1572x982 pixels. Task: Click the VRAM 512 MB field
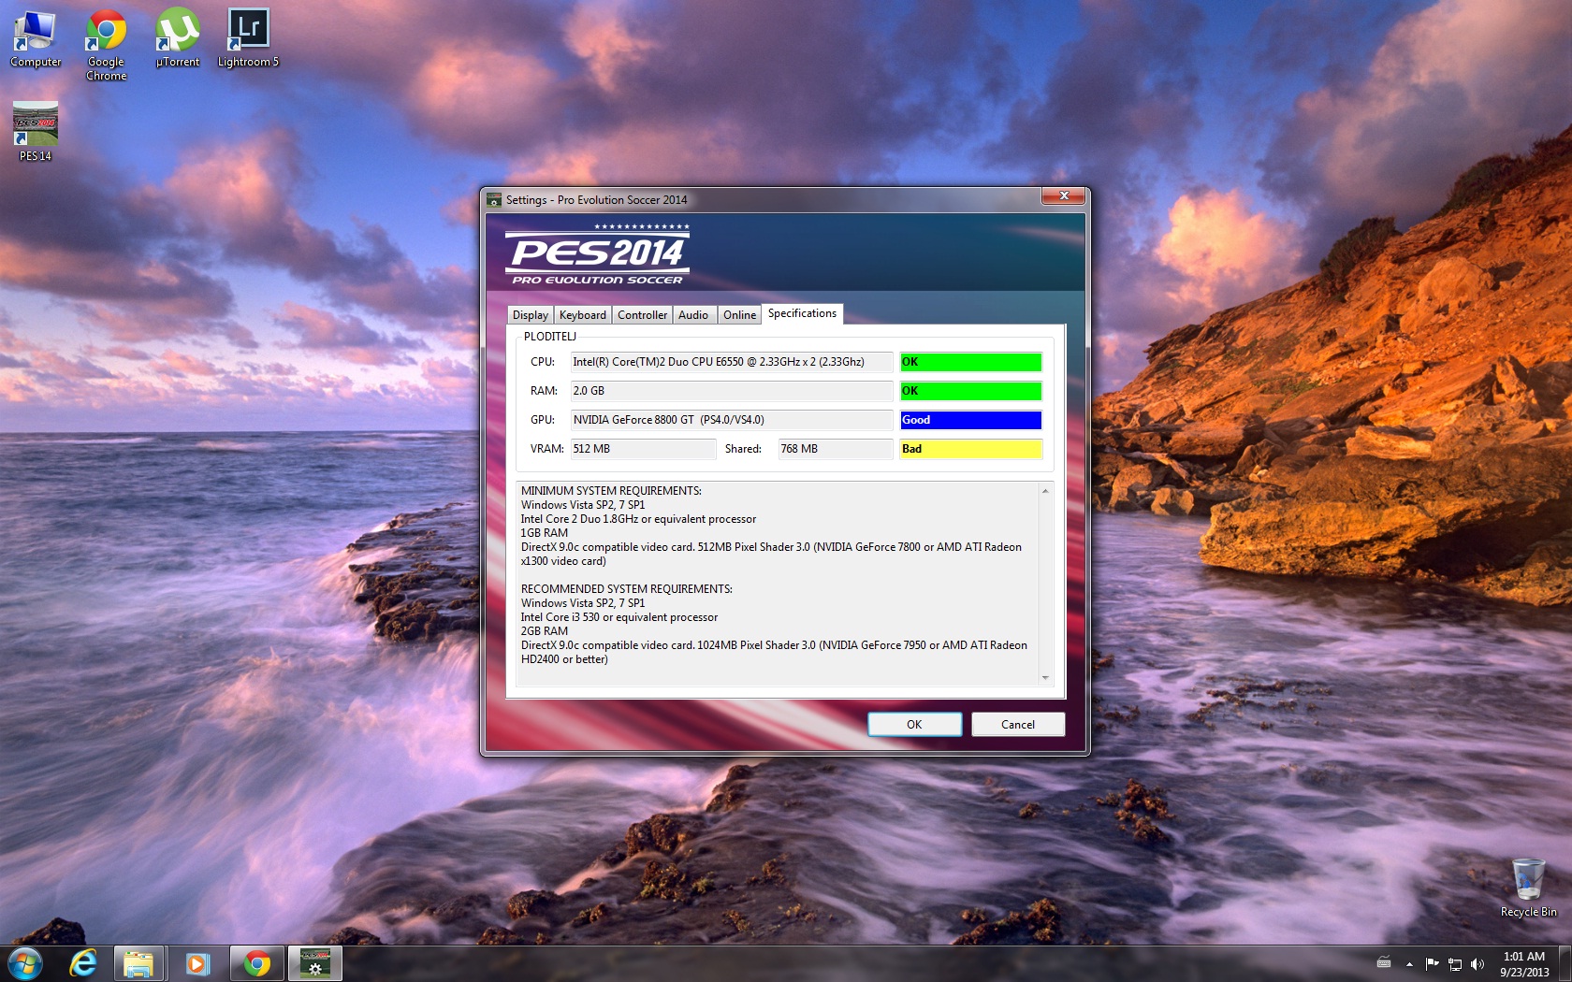point(643,449)
